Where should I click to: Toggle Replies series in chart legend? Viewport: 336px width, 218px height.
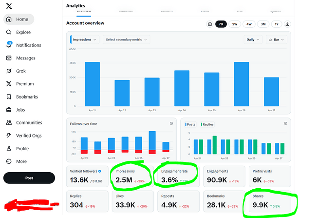click(x=207, y=124)
